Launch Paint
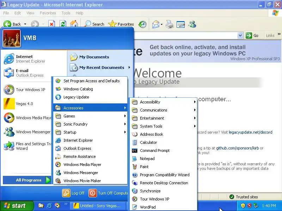 (x=164, y=166)
